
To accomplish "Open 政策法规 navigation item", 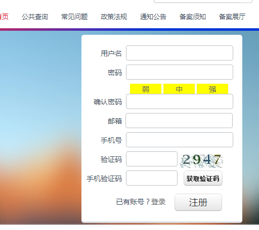I will [114, 17].
